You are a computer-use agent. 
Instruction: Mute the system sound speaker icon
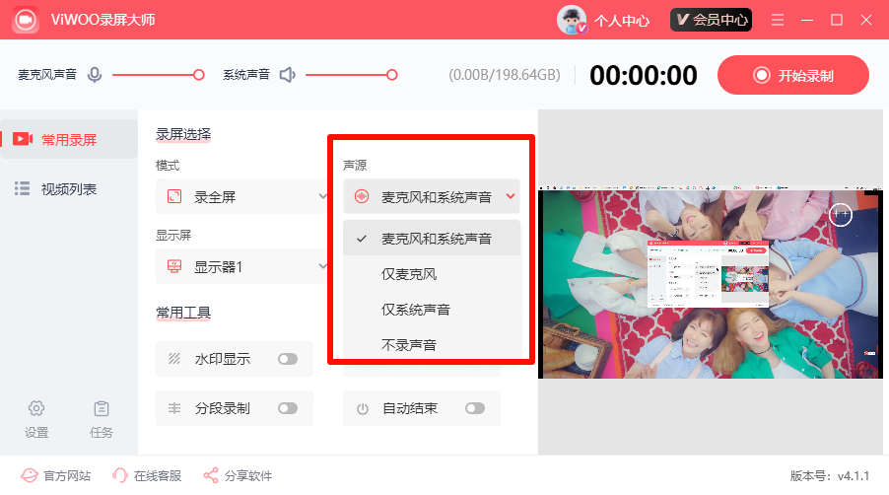pos(288,75)
